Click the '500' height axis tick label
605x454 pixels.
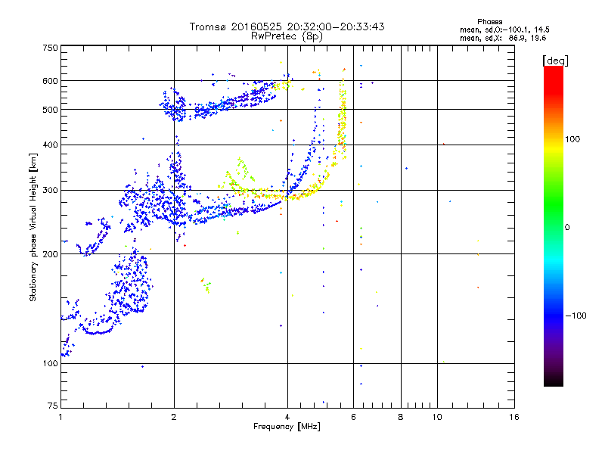[50, 110]
